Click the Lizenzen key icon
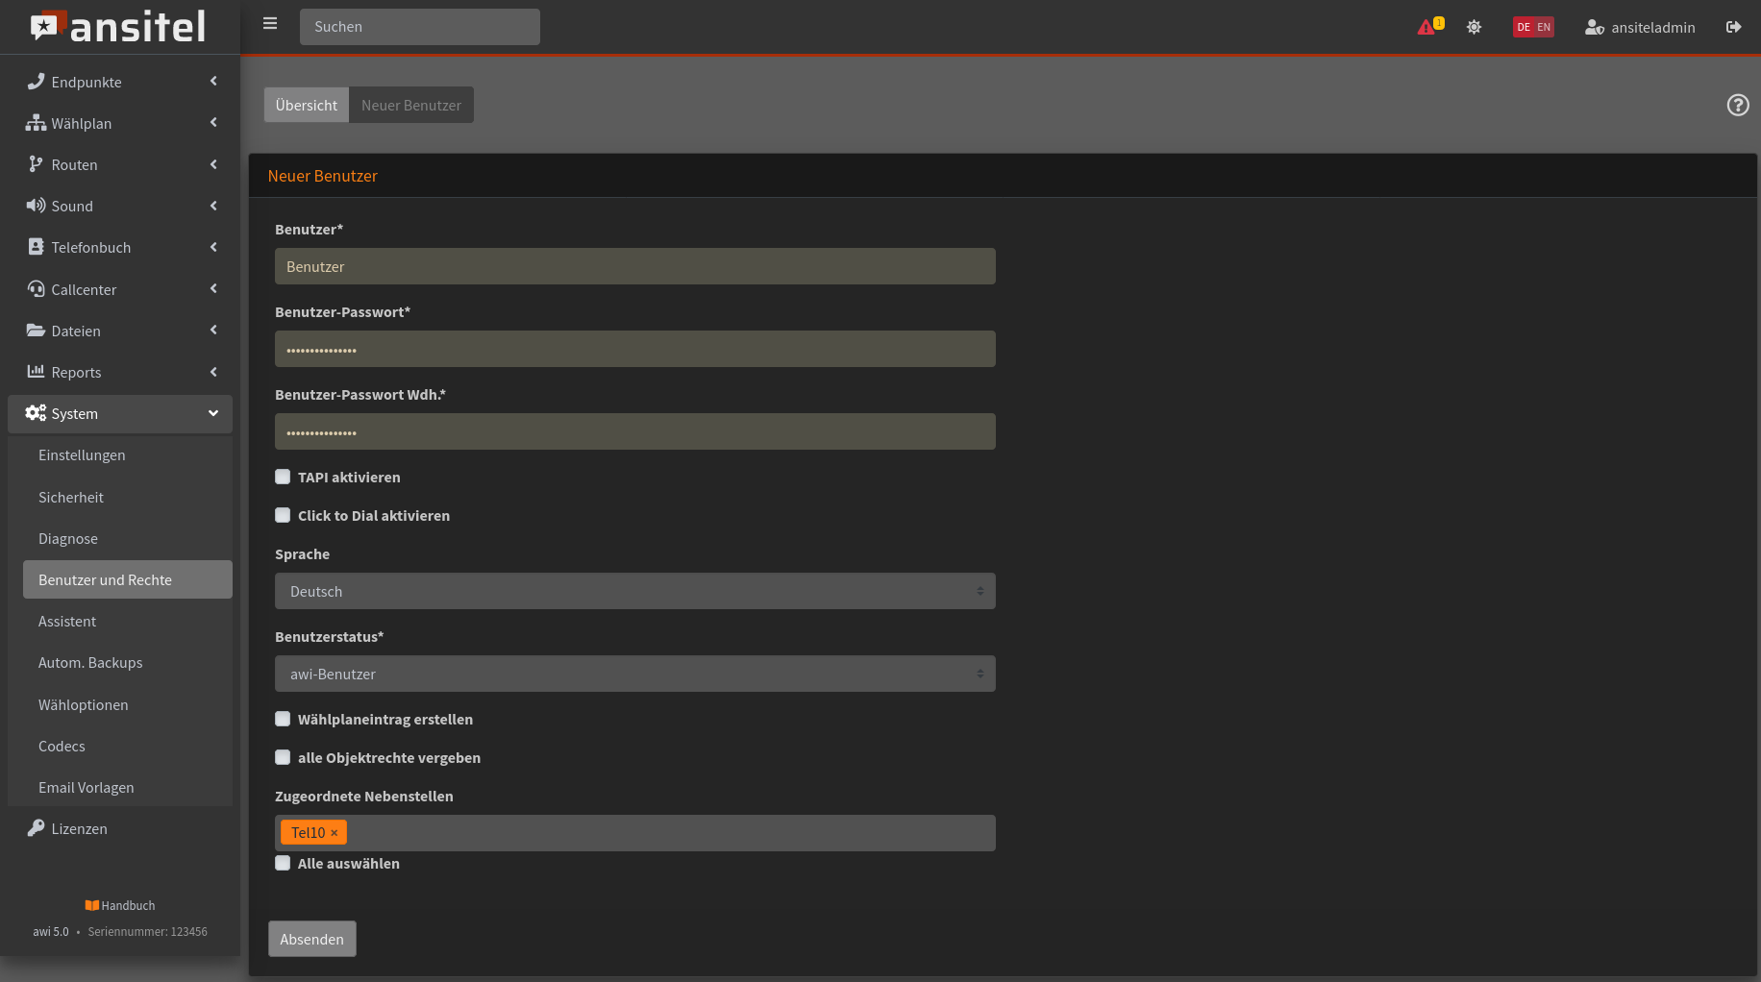Screen dimensions: 1761x982 point(36,828)
